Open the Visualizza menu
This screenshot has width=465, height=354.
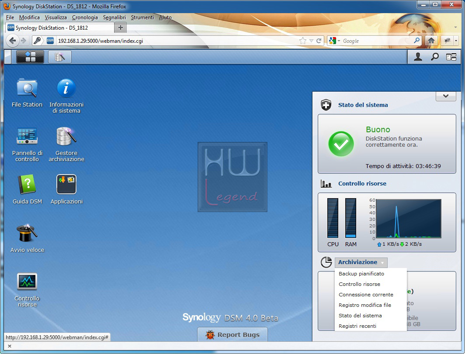[56, 17]
